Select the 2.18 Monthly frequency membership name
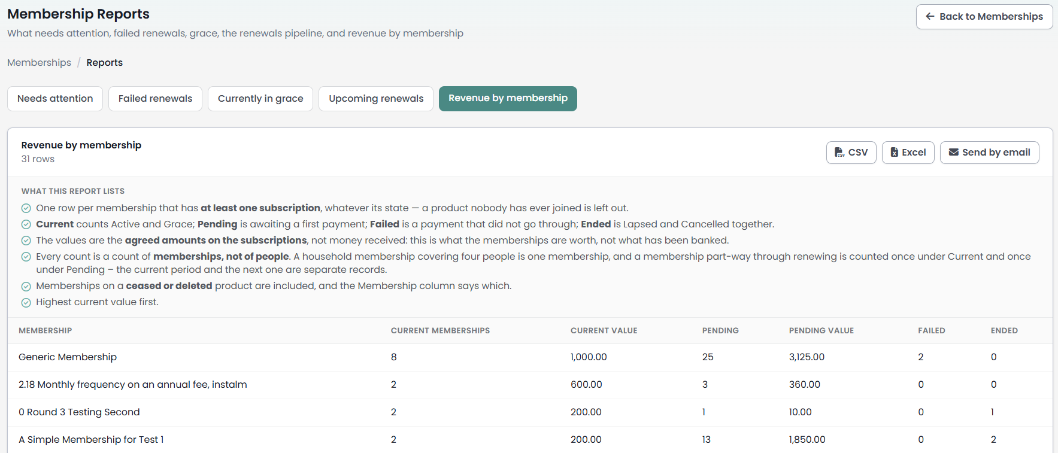This screenshot has height=453, width=1058. 132,385
